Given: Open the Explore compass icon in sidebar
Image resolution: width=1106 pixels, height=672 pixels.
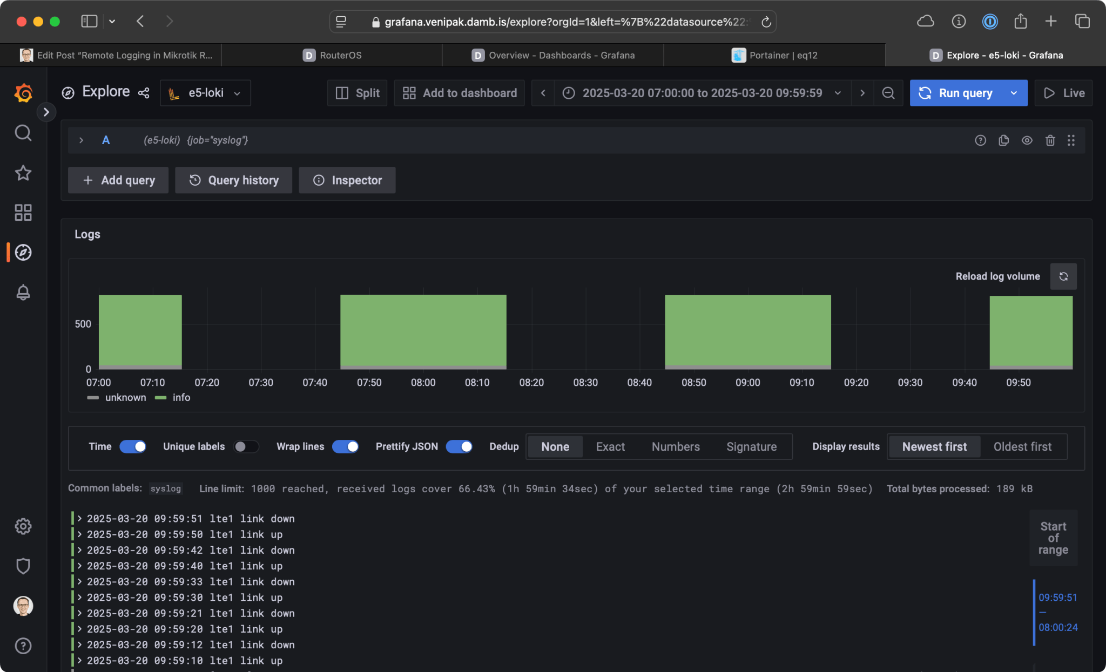Looking at the screenshot, I should 23,252.
